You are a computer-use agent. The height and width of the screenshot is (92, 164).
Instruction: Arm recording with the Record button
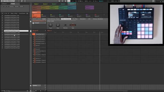(66, 1)
